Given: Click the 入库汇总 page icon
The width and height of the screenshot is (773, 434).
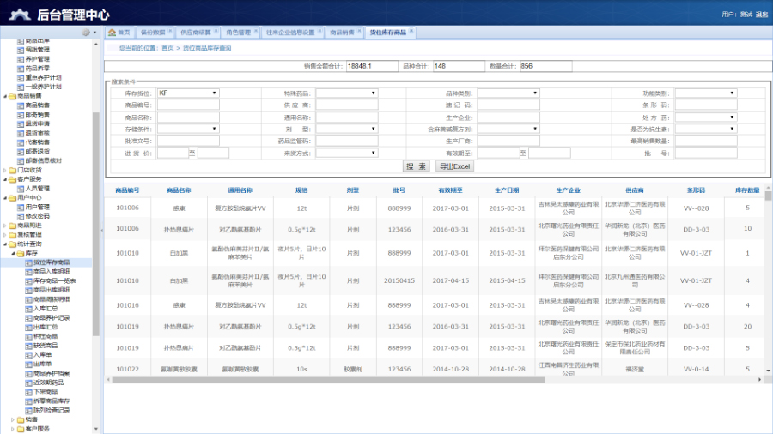Looking at the screenshot, I should pyautogui.click(x=28, y=309).
